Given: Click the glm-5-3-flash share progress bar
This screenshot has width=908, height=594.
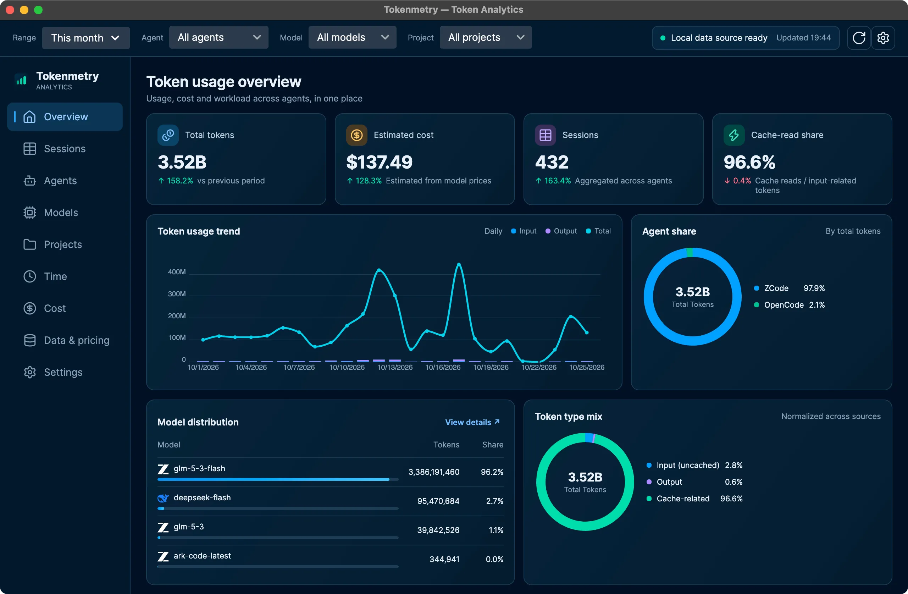Looking at the screenshot, I should [x=278, y=479].
